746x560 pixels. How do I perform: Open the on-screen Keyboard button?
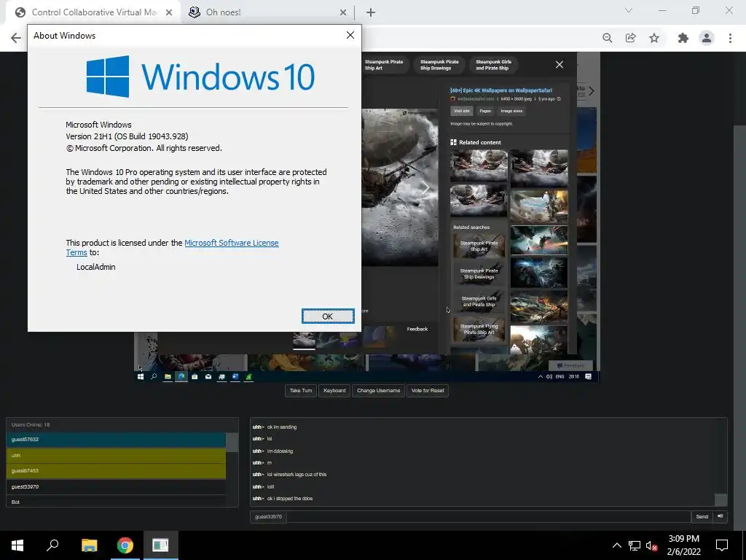(x=334, y=391)
